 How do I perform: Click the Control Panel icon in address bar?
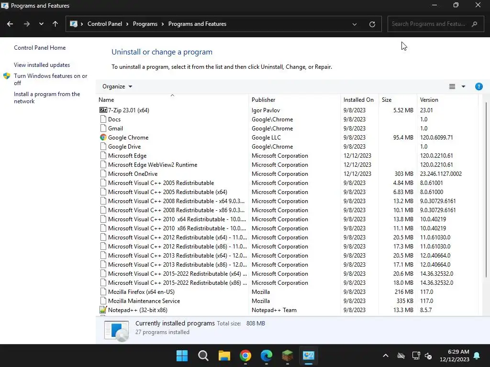tap(74, 24)
